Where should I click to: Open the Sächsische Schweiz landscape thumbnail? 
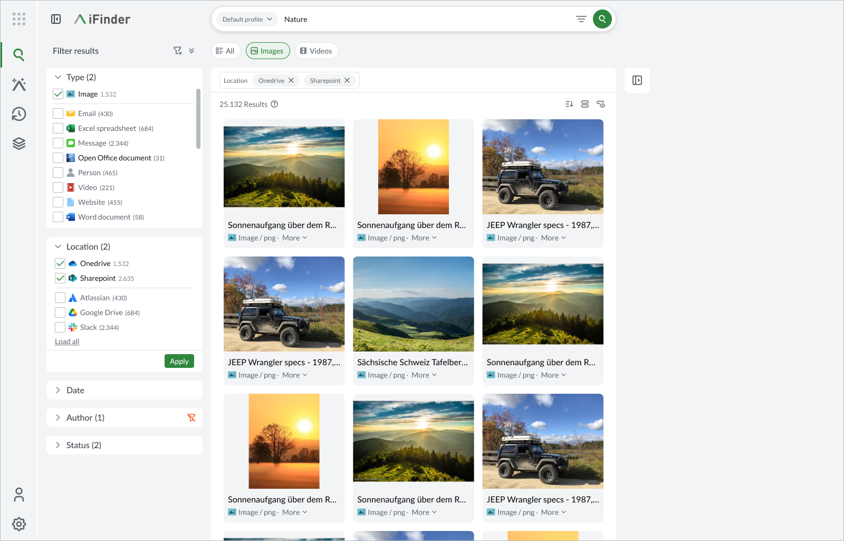point(414,304)
